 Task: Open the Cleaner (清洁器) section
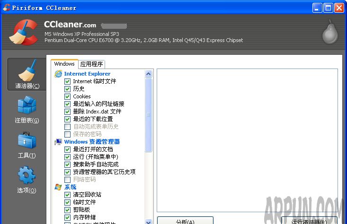tap(27, 74)
